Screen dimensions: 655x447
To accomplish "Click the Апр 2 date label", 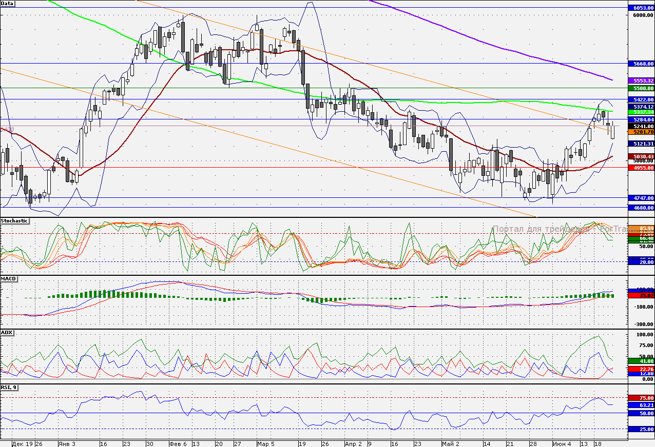I will coord(353,444).
